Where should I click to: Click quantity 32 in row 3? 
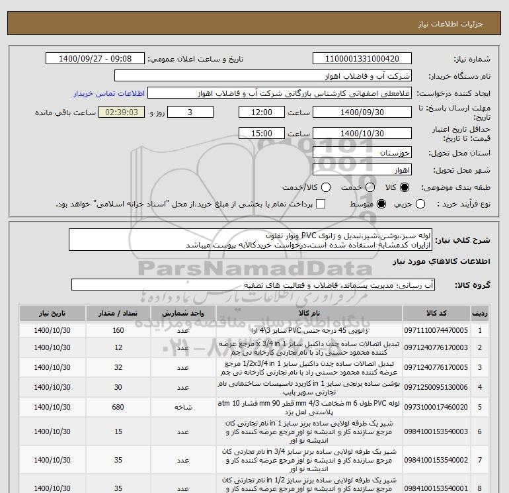tap(118, 367)
